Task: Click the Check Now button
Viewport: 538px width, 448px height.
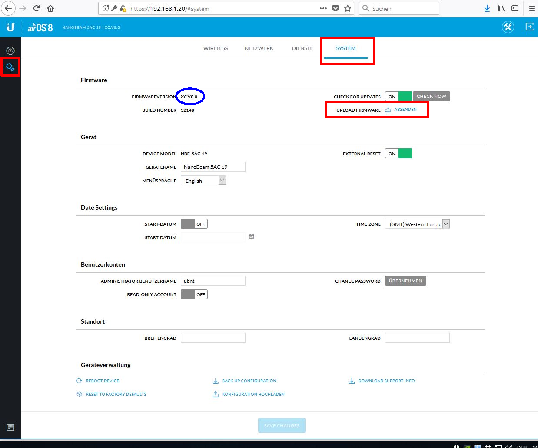Action: tap(432, 97)
